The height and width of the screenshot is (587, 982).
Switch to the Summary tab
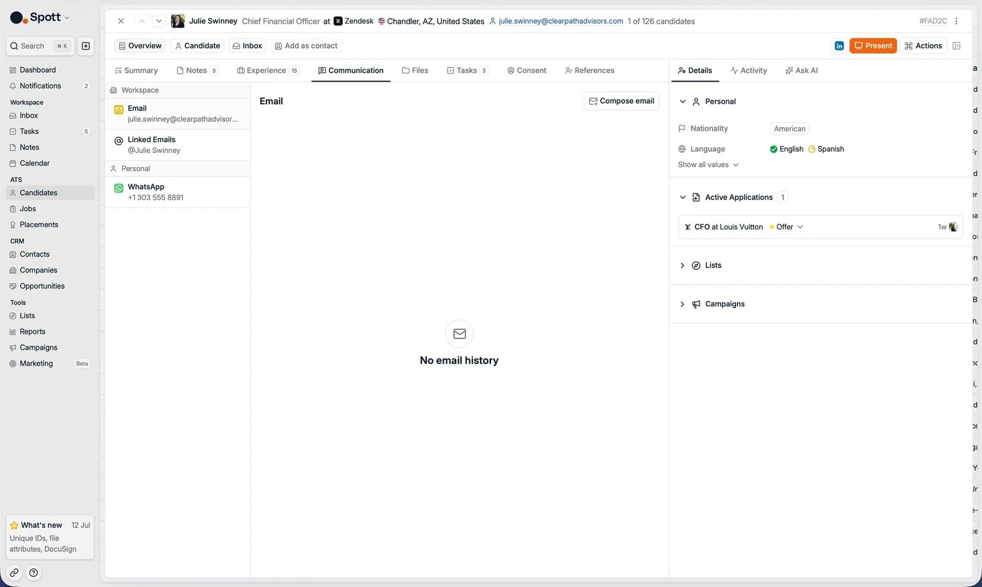[136, 71]
